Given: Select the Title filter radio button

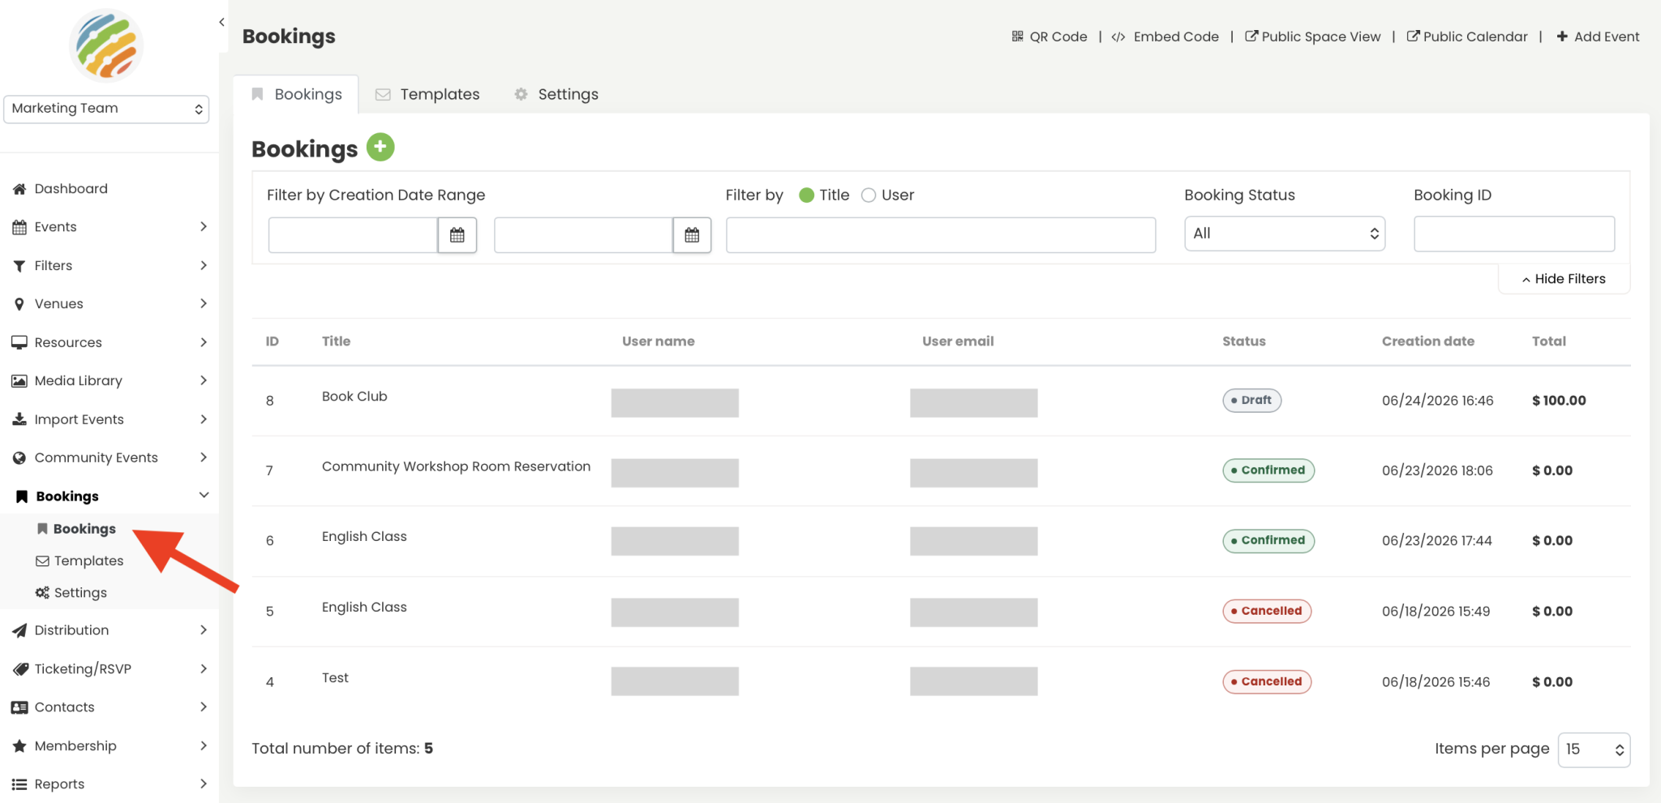Looking at the screenshot, I should click(806, 195).
